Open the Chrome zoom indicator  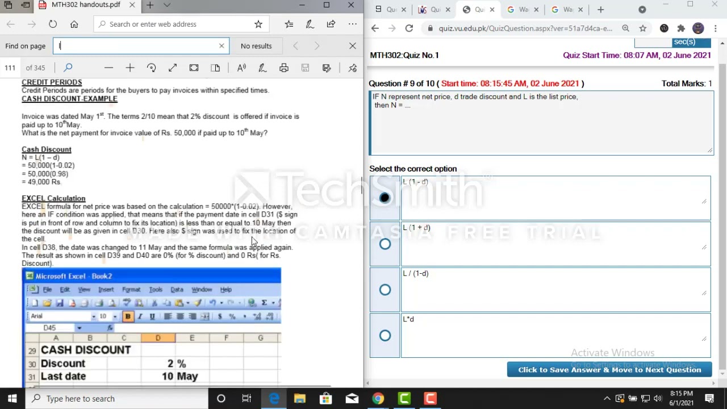coord(625,28)
